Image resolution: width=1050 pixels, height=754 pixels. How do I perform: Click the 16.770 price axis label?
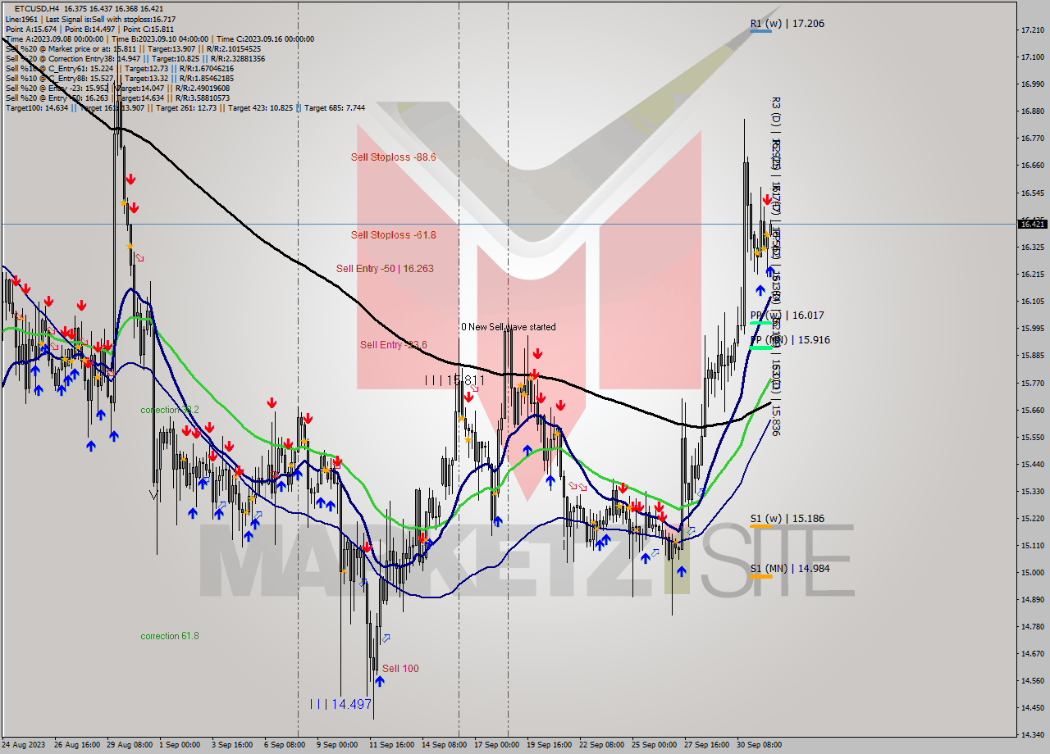[x=1032, y=139]
